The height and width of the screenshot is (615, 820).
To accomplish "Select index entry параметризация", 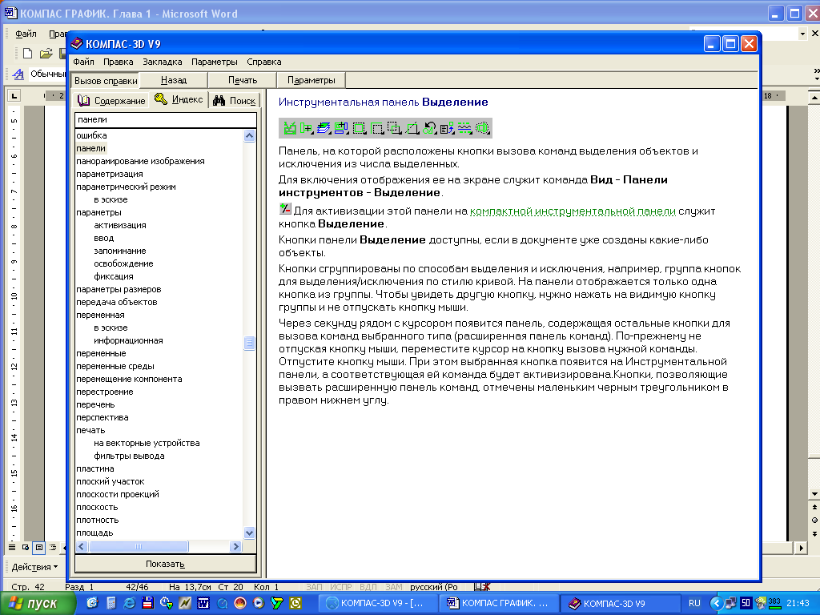I will 109,174.
